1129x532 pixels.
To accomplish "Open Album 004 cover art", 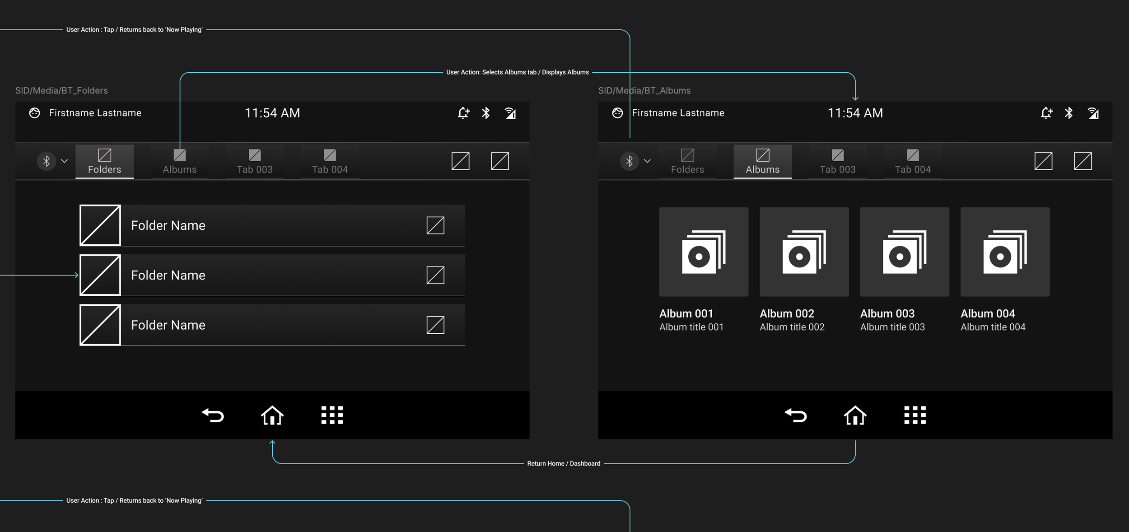I will 1005,252.
